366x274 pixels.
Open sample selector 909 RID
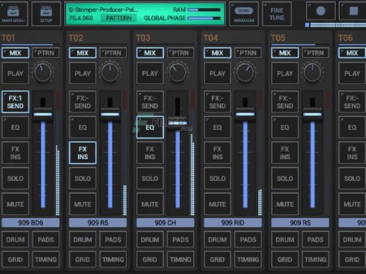(x=233, y=222)
